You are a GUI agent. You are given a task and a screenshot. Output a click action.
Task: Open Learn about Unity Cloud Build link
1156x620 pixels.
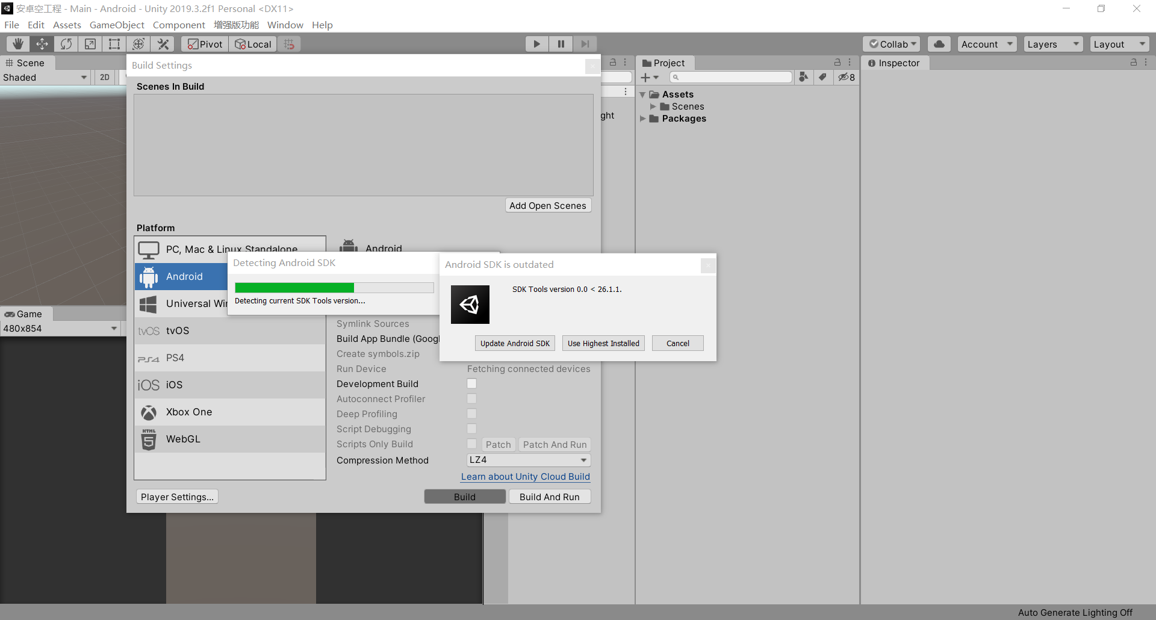point(526,476)
